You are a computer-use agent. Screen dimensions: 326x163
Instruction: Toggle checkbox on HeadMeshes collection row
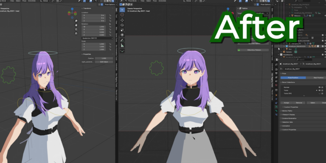point(323,55)
